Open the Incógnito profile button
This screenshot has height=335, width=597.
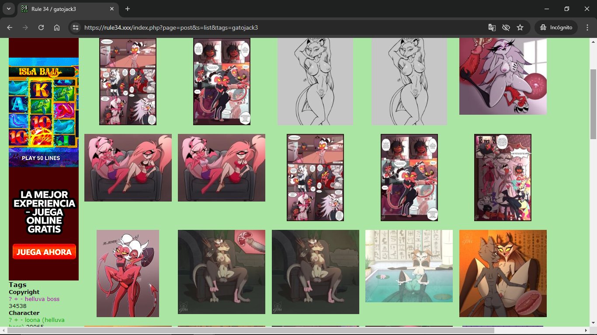click(x=556, y=27)
